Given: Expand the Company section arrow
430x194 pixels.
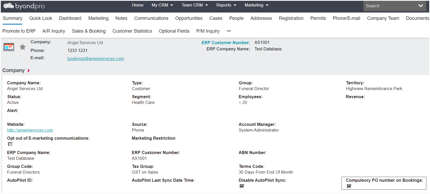Looking at the screenshot, I should [x=29, y=70].
